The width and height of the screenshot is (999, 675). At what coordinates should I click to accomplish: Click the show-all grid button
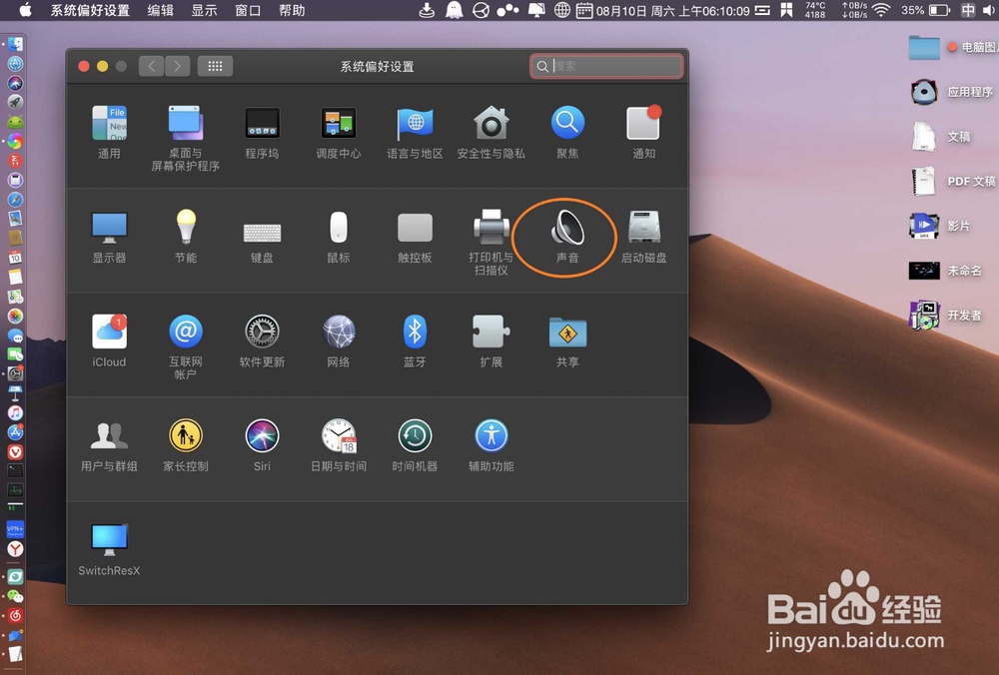click(216, 66)
